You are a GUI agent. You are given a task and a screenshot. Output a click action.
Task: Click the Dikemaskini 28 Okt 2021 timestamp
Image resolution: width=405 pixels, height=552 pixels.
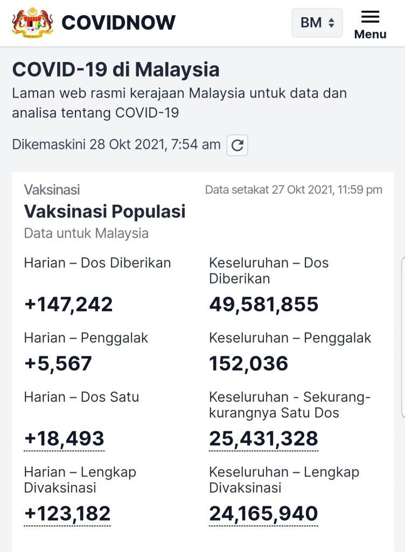click(x=116, y=144)
